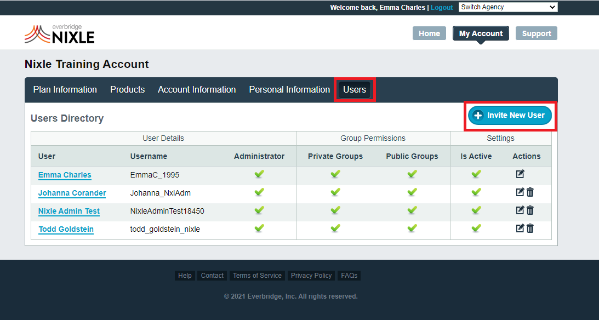
Task: Click the Nixle Training Account title
Action: pos(87,64)
